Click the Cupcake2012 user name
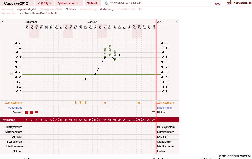The image size is (252, 159). (x=16, y=3)
